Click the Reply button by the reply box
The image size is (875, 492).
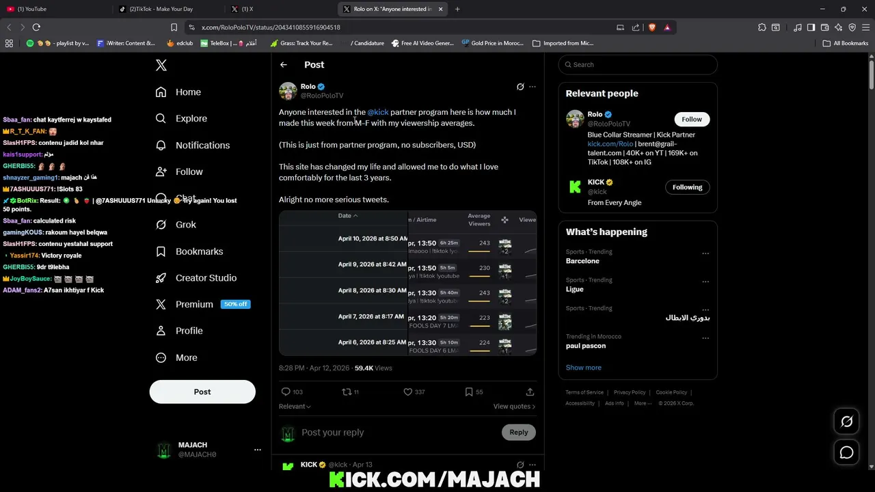(x=519, y=432)
